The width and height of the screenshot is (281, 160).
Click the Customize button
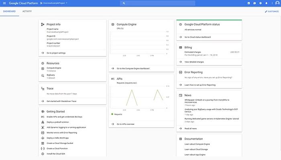pos(272,12)
